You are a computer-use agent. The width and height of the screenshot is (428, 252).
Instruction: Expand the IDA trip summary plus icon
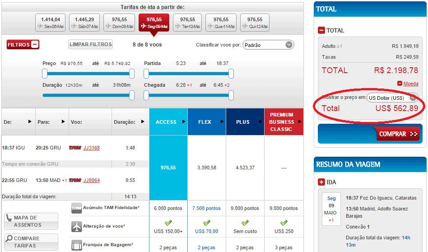pyautogui.click(x=321, y=182)
